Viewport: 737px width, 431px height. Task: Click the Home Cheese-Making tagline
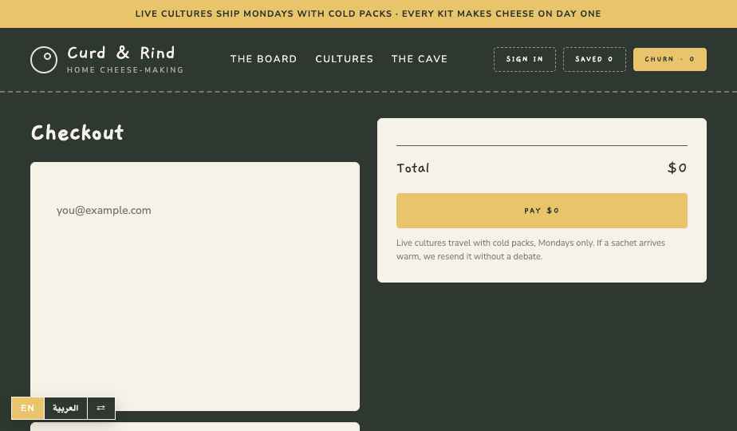pyautogui.click(x=125, y=70)
